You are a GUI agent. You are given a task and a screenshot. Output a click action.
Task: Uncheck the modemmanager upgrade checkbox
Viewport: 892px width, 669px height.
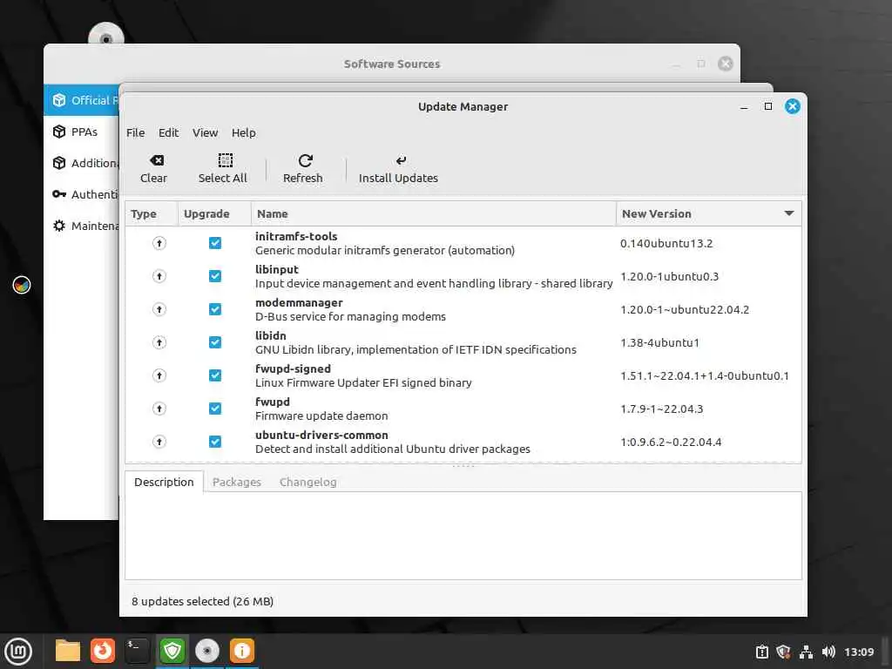click(x=215, y=309)
